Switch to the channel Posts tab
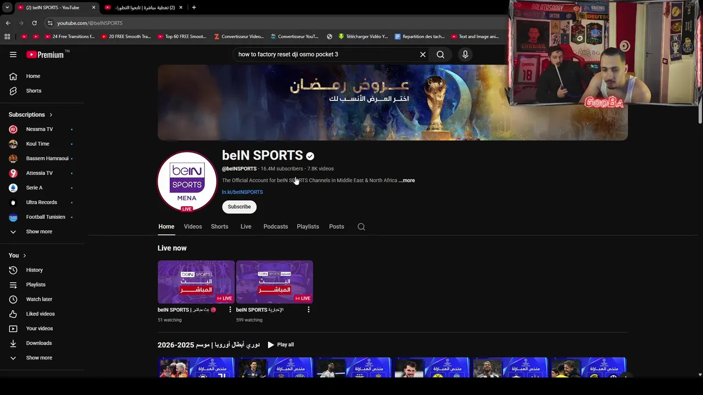 pos(337,227)
